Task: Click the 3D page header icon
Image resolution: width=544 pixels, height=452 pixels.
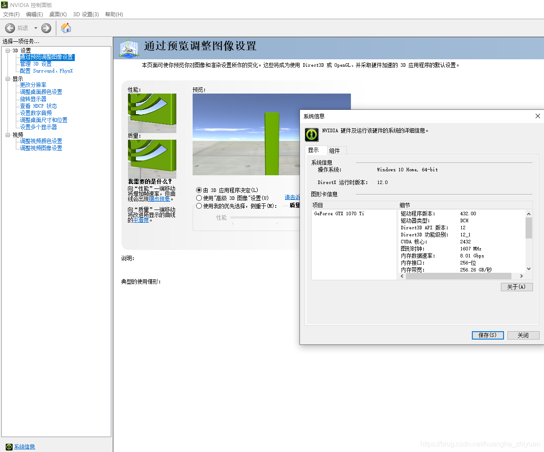Action: coord(129,48)
